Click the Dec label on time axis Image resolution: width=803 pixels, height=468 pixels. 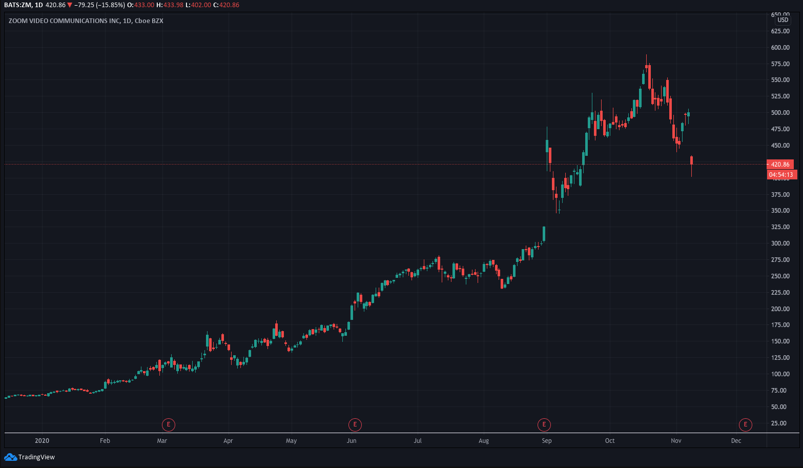click(x=736, y=441)
